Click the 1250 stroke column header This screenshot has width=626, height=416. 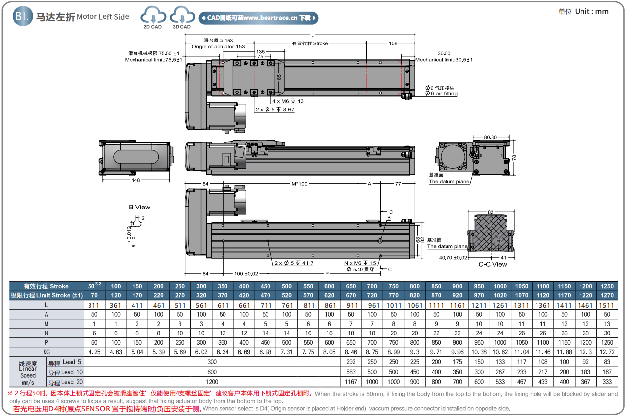tap(607, 286)
